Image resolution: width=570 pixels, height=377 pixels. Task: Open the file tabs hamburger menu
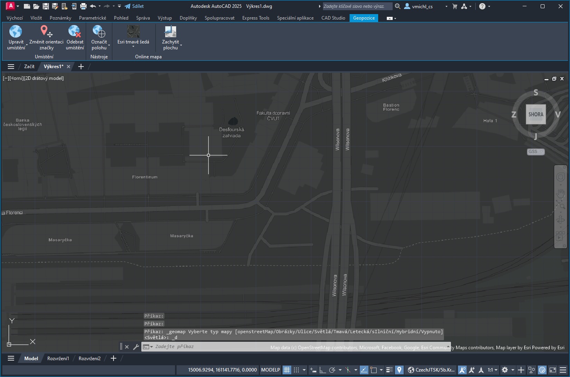pos(11,67)
